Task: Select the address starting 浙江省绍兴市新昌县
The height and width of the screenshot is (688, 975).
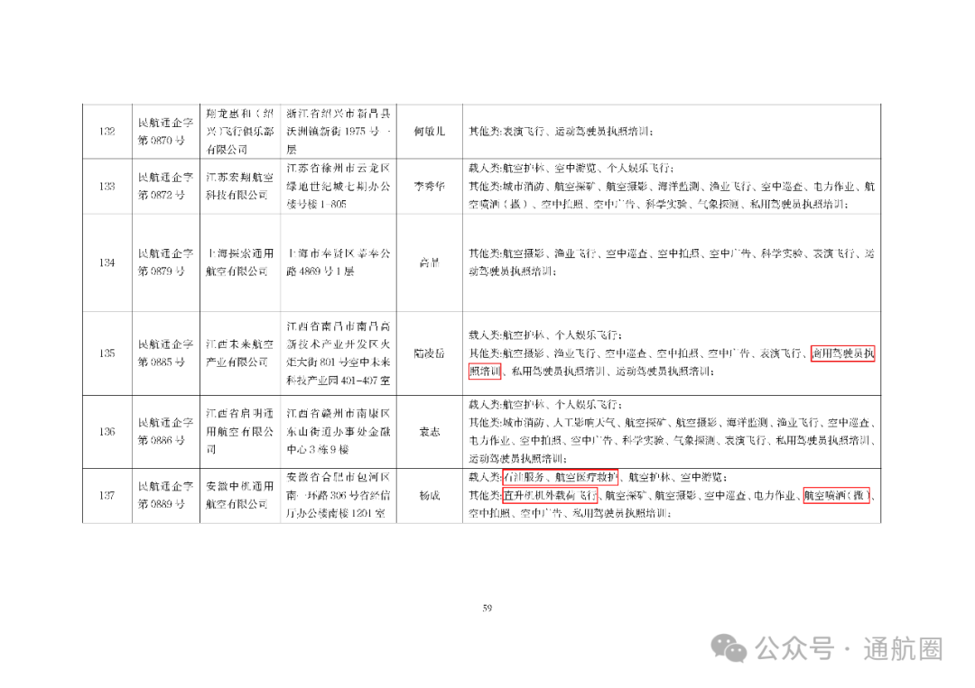Action: tap(339, 132)
